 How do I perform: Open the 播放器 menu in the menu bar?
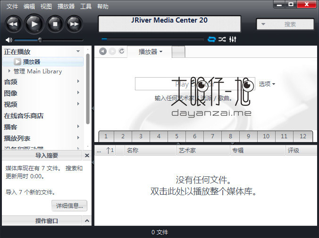66,7
